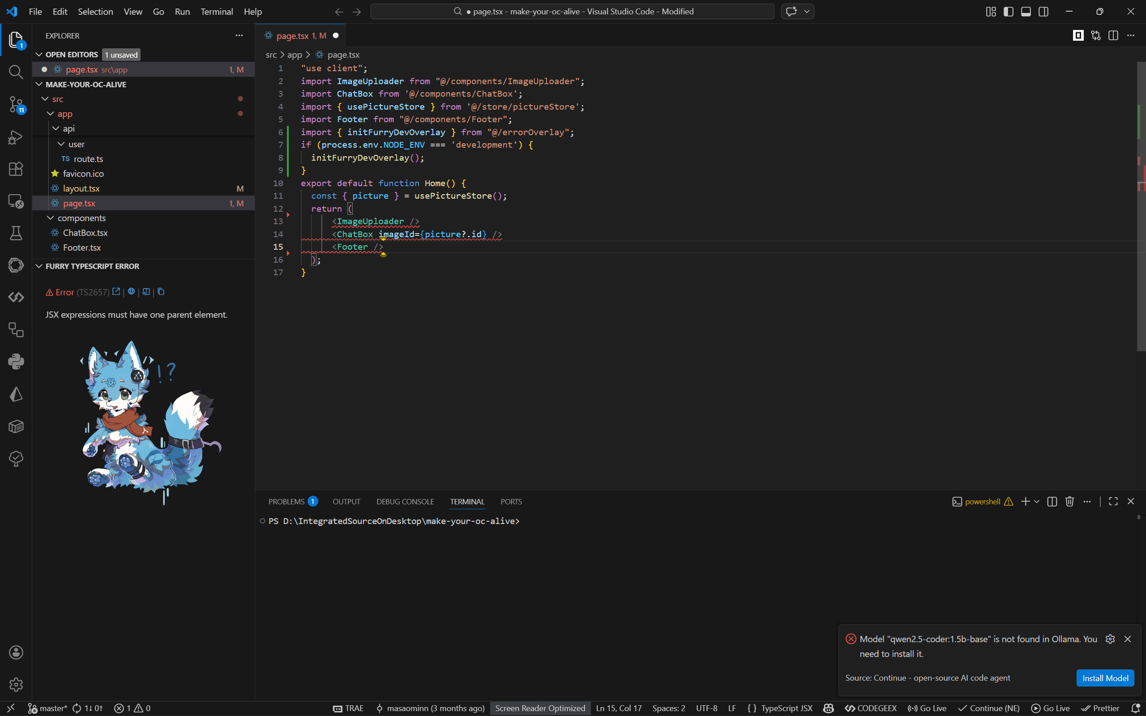The width and height of the screenshot is (1146, 716).
Task: Toggle panel visibility in title bar
Action: 1026,11
